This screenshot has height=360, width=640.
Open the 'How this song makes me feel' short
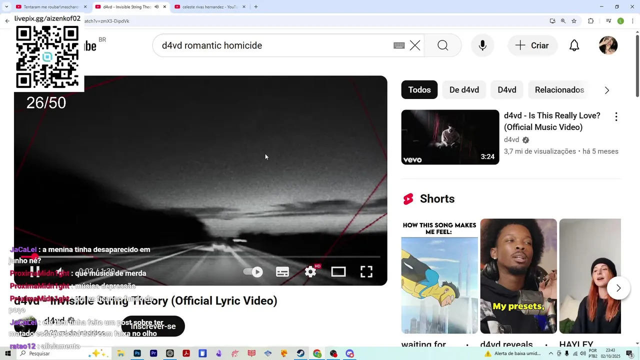pos(439,276)
